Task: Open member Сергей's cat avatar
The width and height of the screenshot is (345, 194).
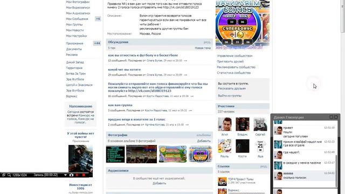Action: (260, 124)
